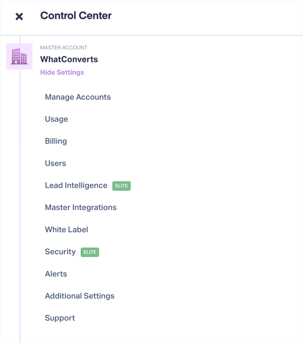Close the Control Center panel

click(x=19, y=16)
